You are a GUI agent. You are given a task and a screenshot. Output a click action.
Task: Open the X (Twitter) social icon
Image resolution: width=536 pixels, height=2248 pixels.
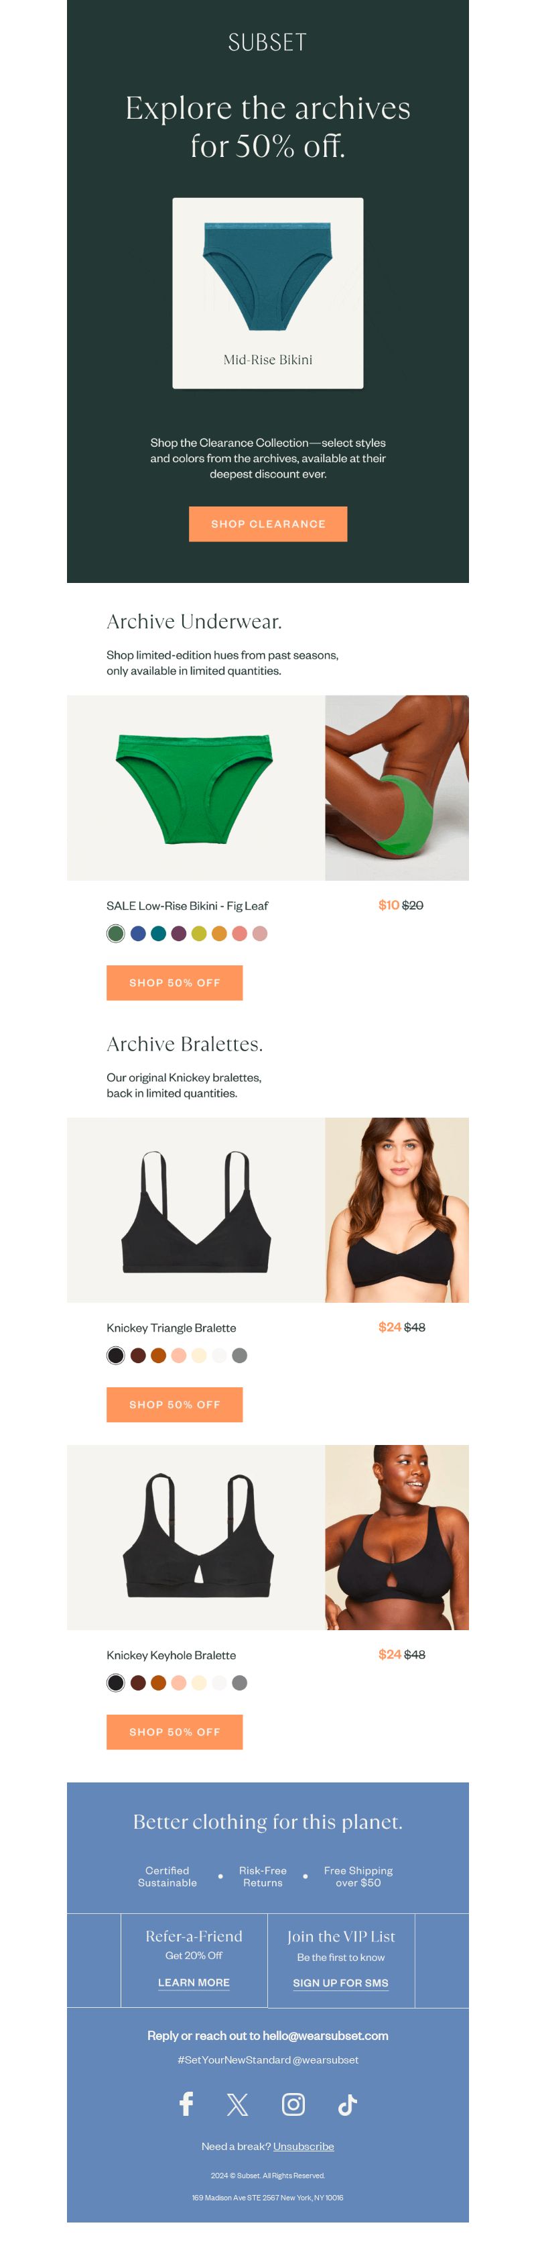coord(237,2105)
